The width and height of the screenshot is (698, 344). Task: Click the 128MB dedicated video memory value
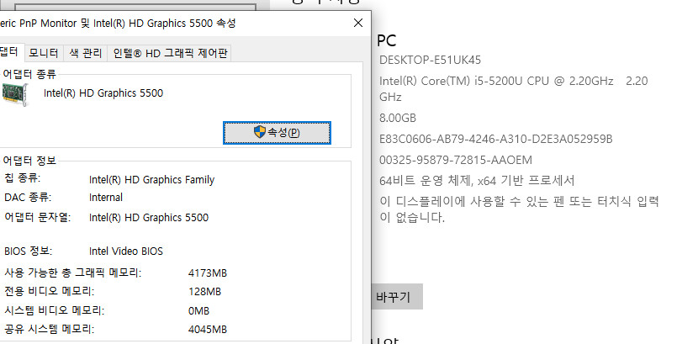pos(204,292)
